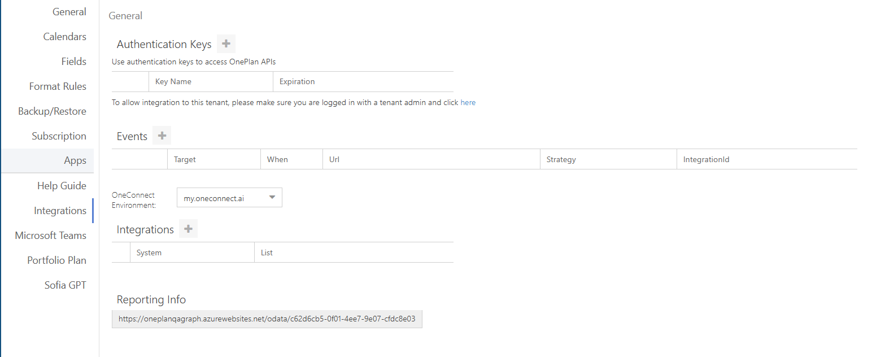
Task: Click the IntegrationId column header
Action: 767,159
